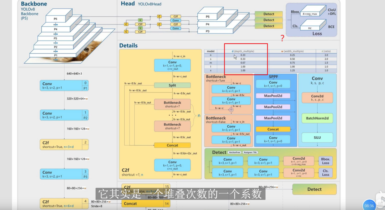This screenshot has width=385, height=210.
Task: Click the SiLU block
Action: pos(317,138)
